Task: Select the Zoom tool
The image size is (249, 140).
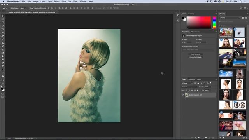Action: tap(3, 80)
